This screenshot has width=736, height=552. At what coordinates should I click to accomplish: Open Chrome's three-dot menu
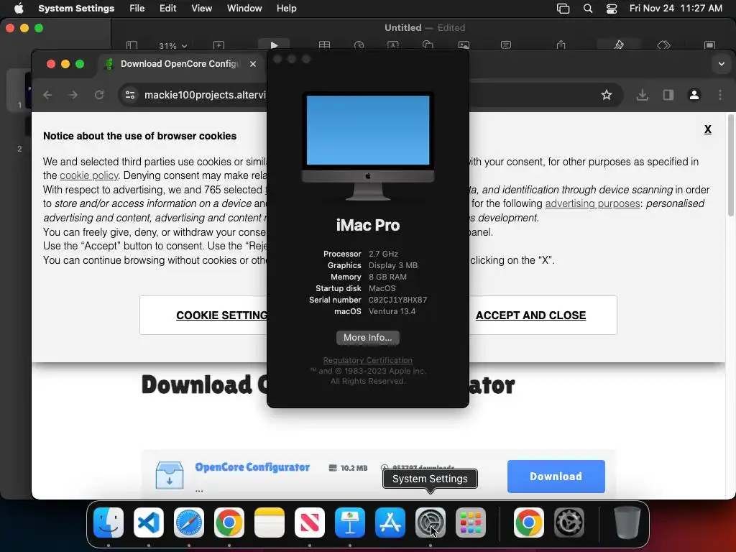(x=720, y=95)
